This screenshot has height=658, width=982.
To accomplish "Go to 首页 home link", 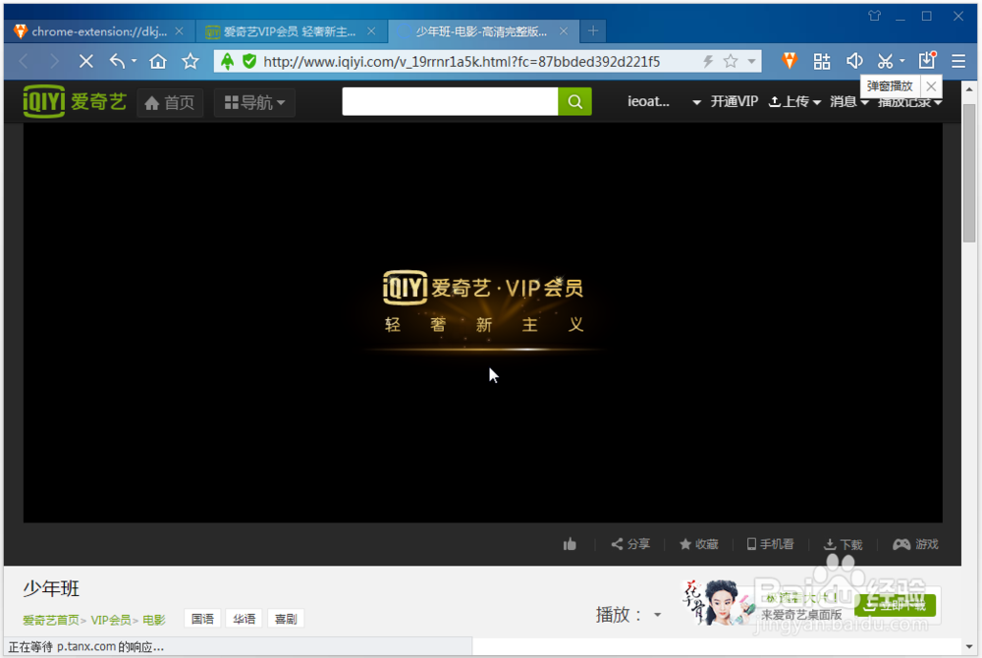I will [170, 103].
